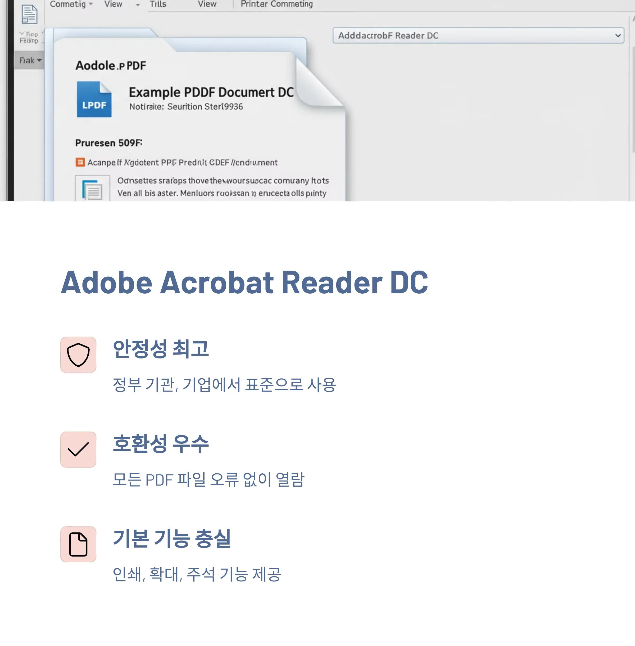Expand the Fɪak dropdown in sidebar
Screen dimensions: 635x646
[x=30, y=60]
